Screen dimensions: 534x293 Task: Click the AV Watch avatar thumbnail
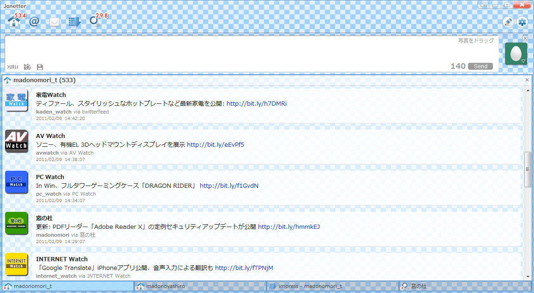16,141
